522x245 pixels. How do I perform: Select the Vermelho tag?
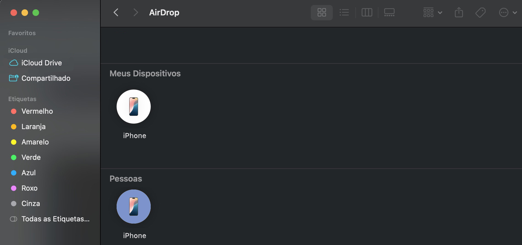coord(37,111)
